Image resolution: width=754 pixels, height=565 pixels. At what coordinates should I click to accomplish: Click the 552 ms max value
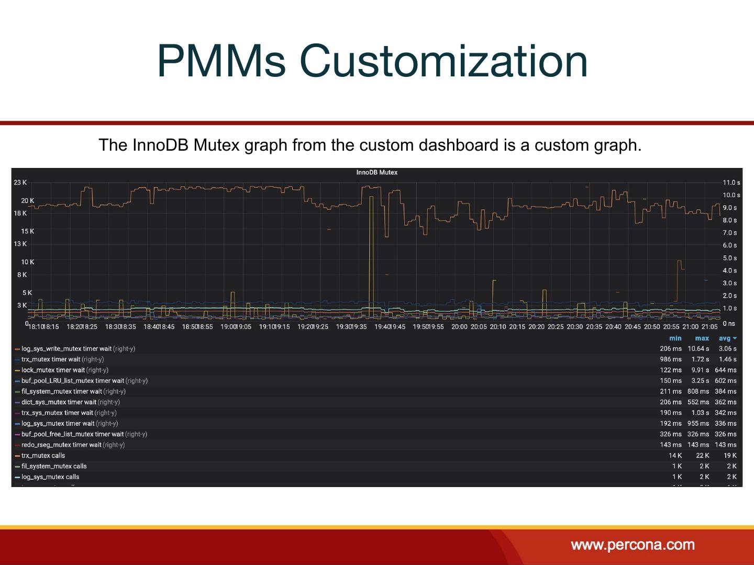[698, 402]
